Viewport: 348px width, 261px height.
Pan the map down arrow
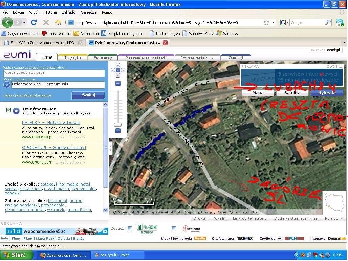click(118, 75)
